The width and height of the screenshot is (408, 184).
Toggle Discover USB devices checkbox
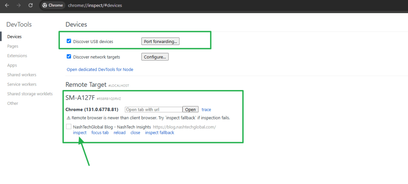click(69, 41)
